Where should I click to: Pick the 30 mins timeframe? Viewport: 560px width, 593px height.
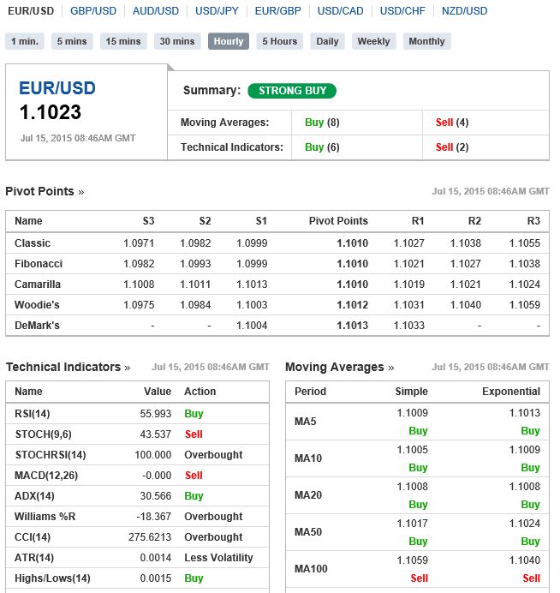coord(177,41)
